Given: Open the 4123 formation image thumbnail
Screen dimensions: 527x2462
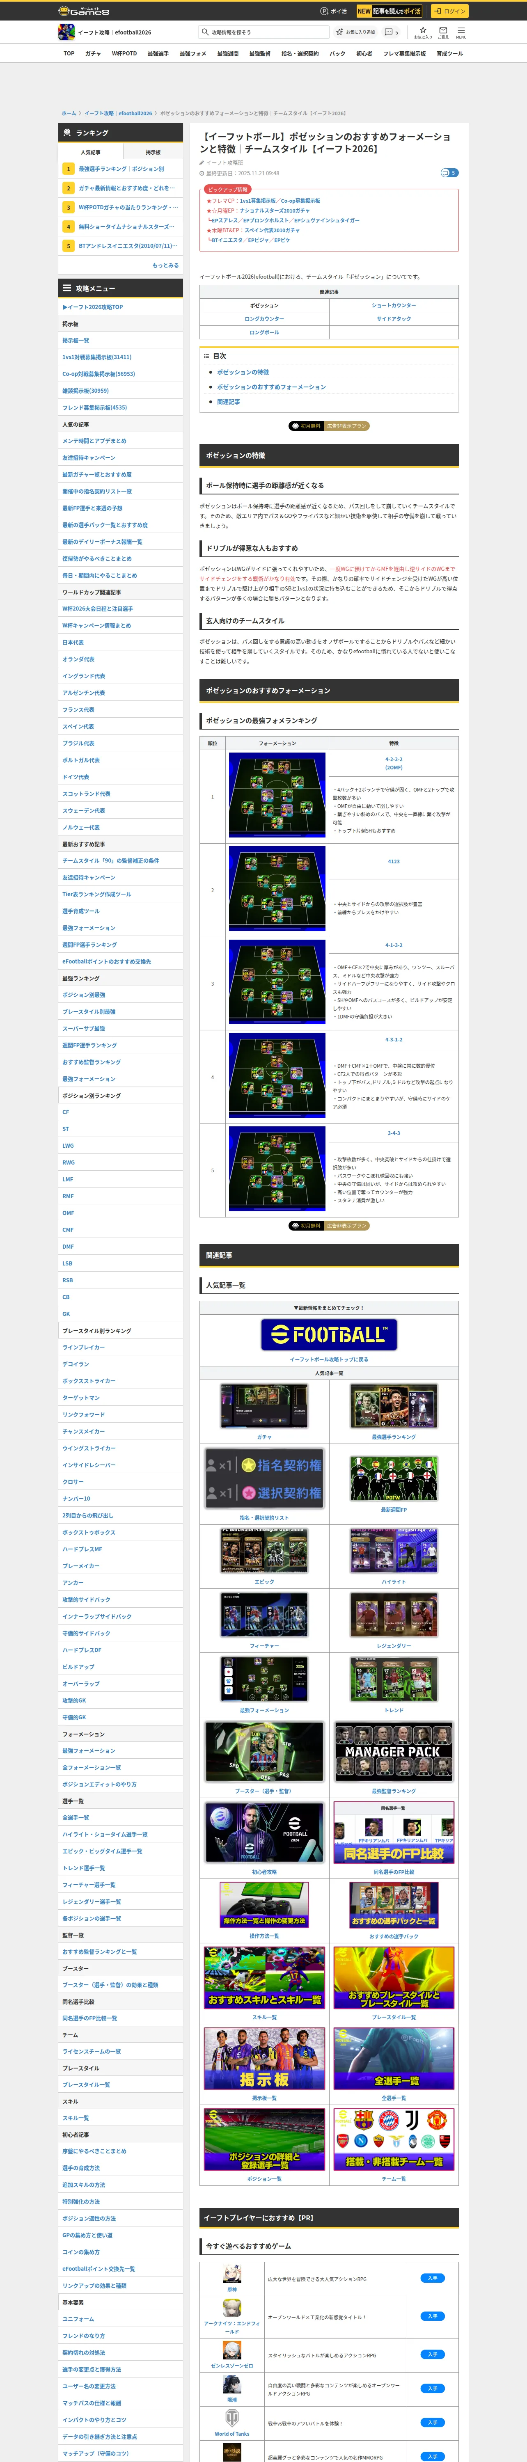Looking at the screenshot, I should pos(277,890).
